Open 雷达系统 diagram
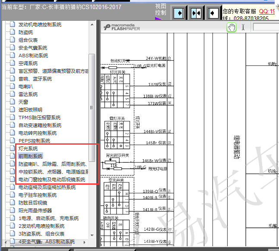Screen dimensions: 279x251 click(x=28, y=94)
